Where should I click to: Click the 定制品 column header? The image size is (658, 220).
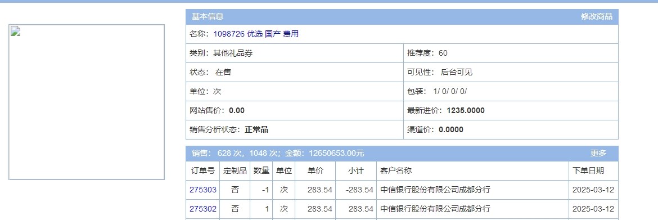[x=235, y=171]
